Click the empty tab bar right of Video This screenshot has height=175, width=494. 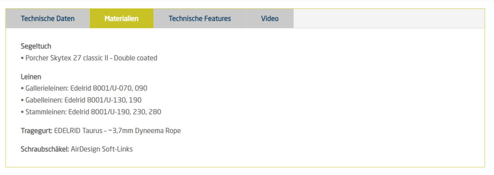click(389, 18)
